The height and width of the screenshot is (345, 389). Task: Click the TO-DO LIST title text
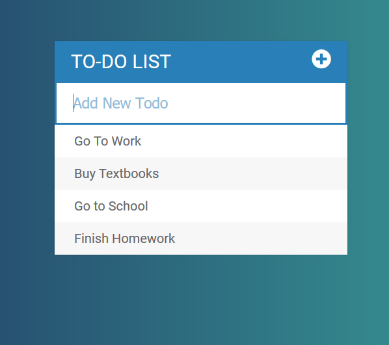point(121,62)
